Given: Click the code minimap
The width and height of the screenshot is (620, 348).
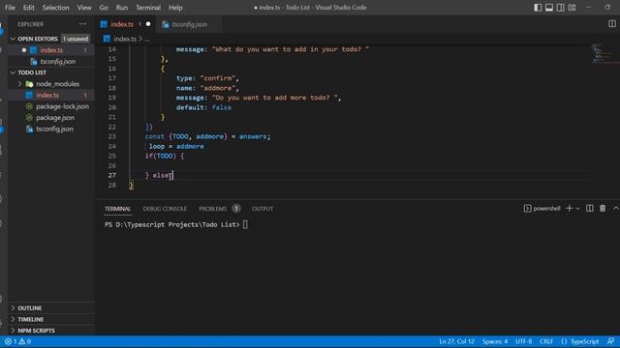Looking at the screenshot, I should pos(604,53).
